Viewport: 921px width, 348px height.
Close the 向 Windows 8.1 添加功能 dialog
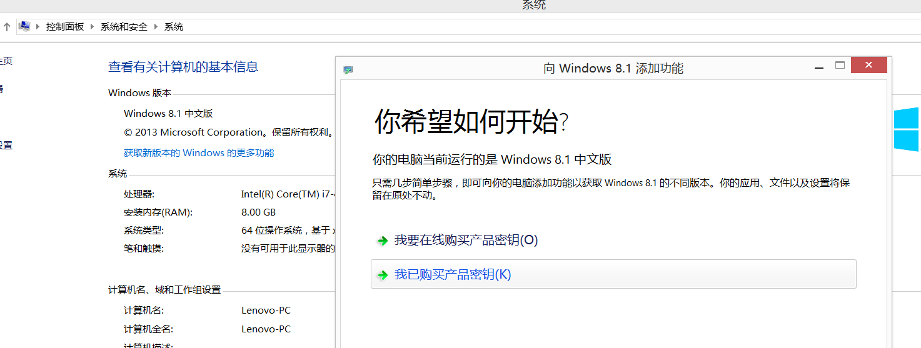pos(868,65)
